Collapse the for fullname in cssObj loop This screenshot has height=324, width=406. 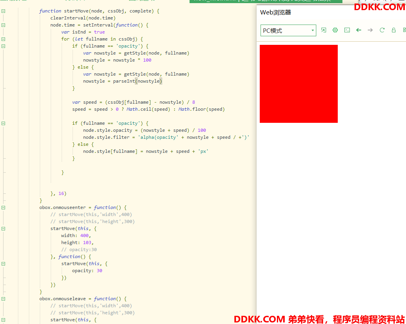(x=4, y=39)
